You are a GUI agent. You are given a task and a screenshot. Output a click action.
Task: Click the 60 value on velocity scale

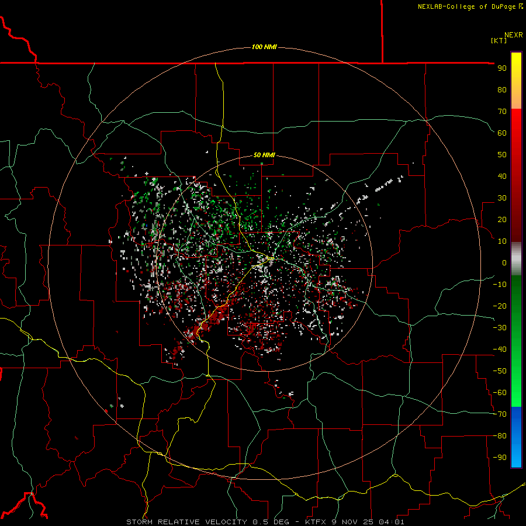pos(502,133)
